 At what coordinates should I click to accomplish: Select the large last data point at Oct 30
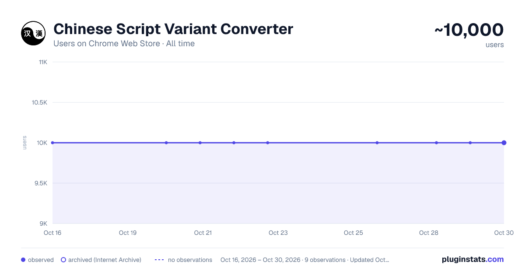tap(504, 143)
